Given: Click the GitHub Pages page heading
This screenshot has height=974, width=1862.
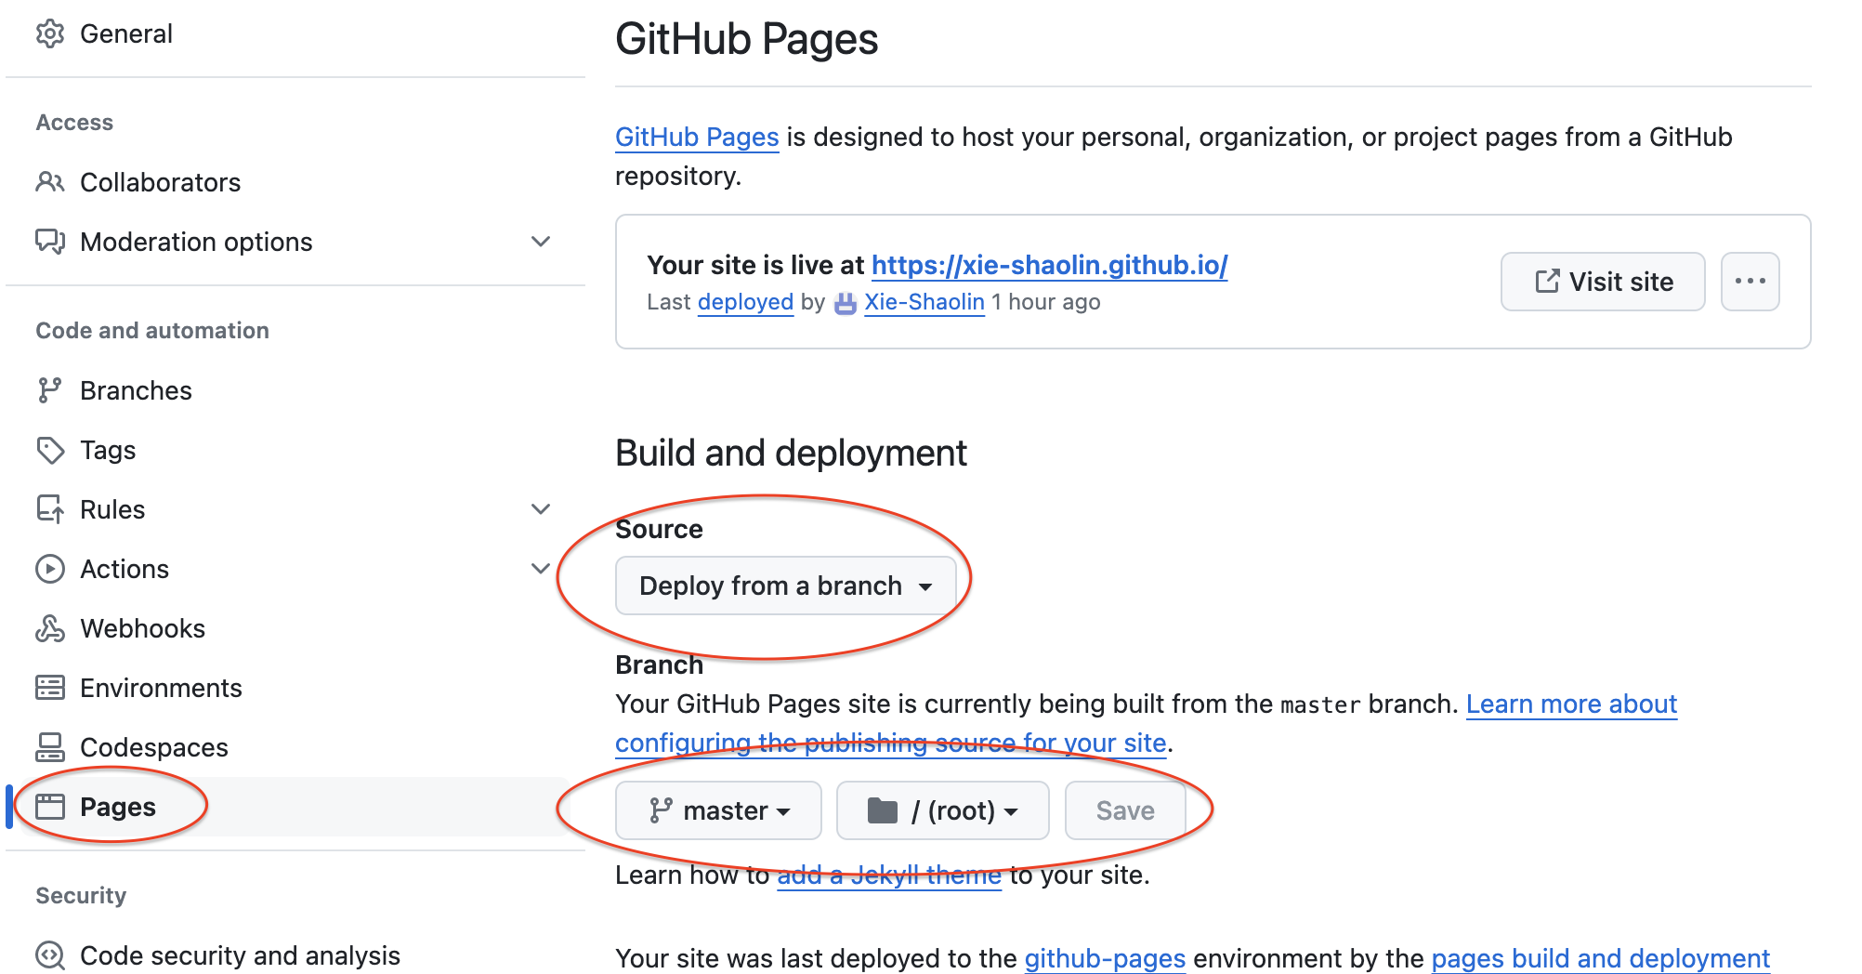Looking at the screenshot, I should pyautogui.click(x=746, y=39).
